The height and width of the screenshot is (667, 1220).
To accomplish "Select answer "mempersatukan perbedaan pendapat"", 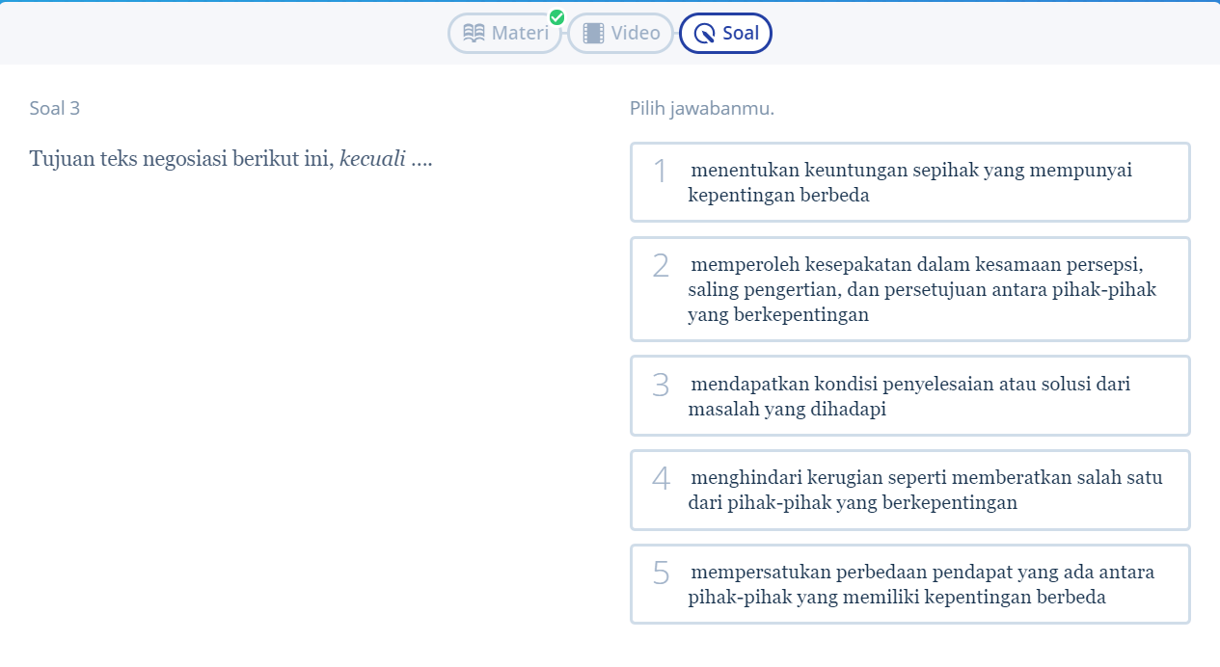I will (921, 584).
